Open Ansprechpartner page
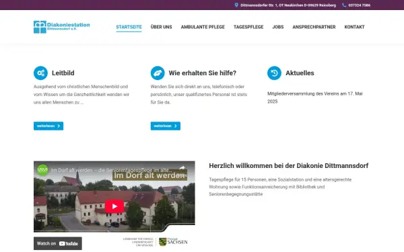Image resolution: width=404 pixels, height=252 pixels. 314,27
